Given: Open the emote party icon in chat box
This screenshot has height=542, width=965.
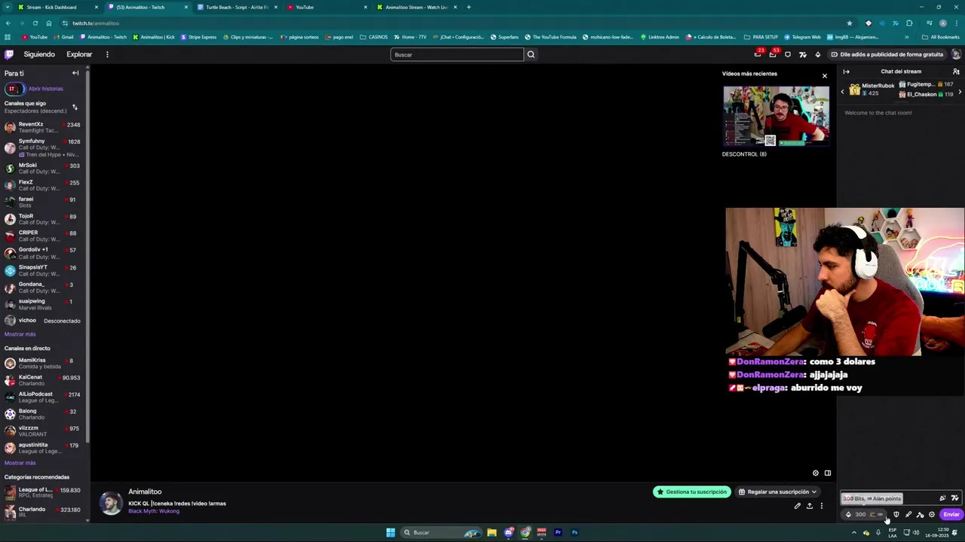Looking at the screenshot, I should [x=942, y=498].
